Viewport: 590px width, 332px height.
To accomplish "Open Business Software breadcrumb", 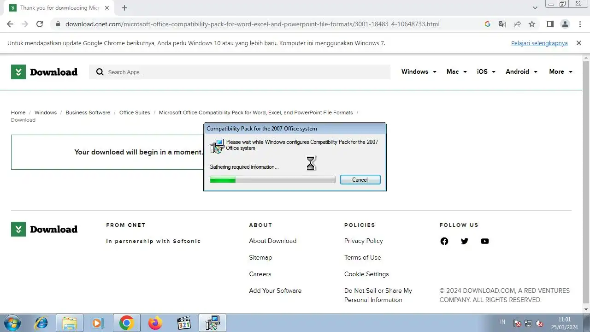I will 88,113.
